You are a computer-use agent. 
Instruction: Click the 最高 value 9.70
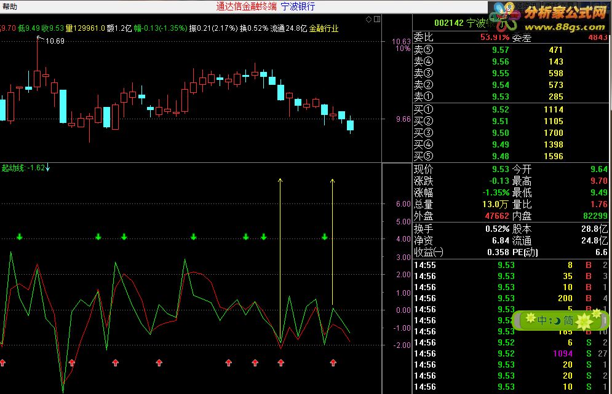[x=599, y=181]
